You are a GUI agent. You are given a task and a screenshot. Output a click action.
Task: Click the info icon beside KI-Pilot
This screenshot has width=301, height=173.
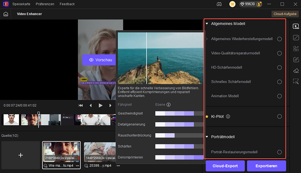[x=228, y=116]
